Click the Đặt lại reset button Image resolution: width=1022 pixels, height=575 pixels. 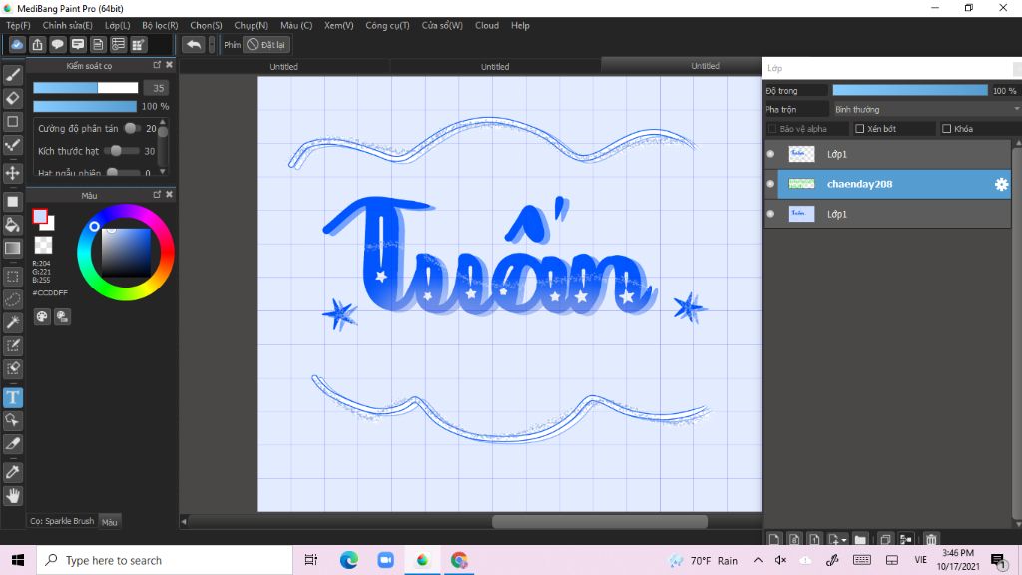[x=265, y=44]
